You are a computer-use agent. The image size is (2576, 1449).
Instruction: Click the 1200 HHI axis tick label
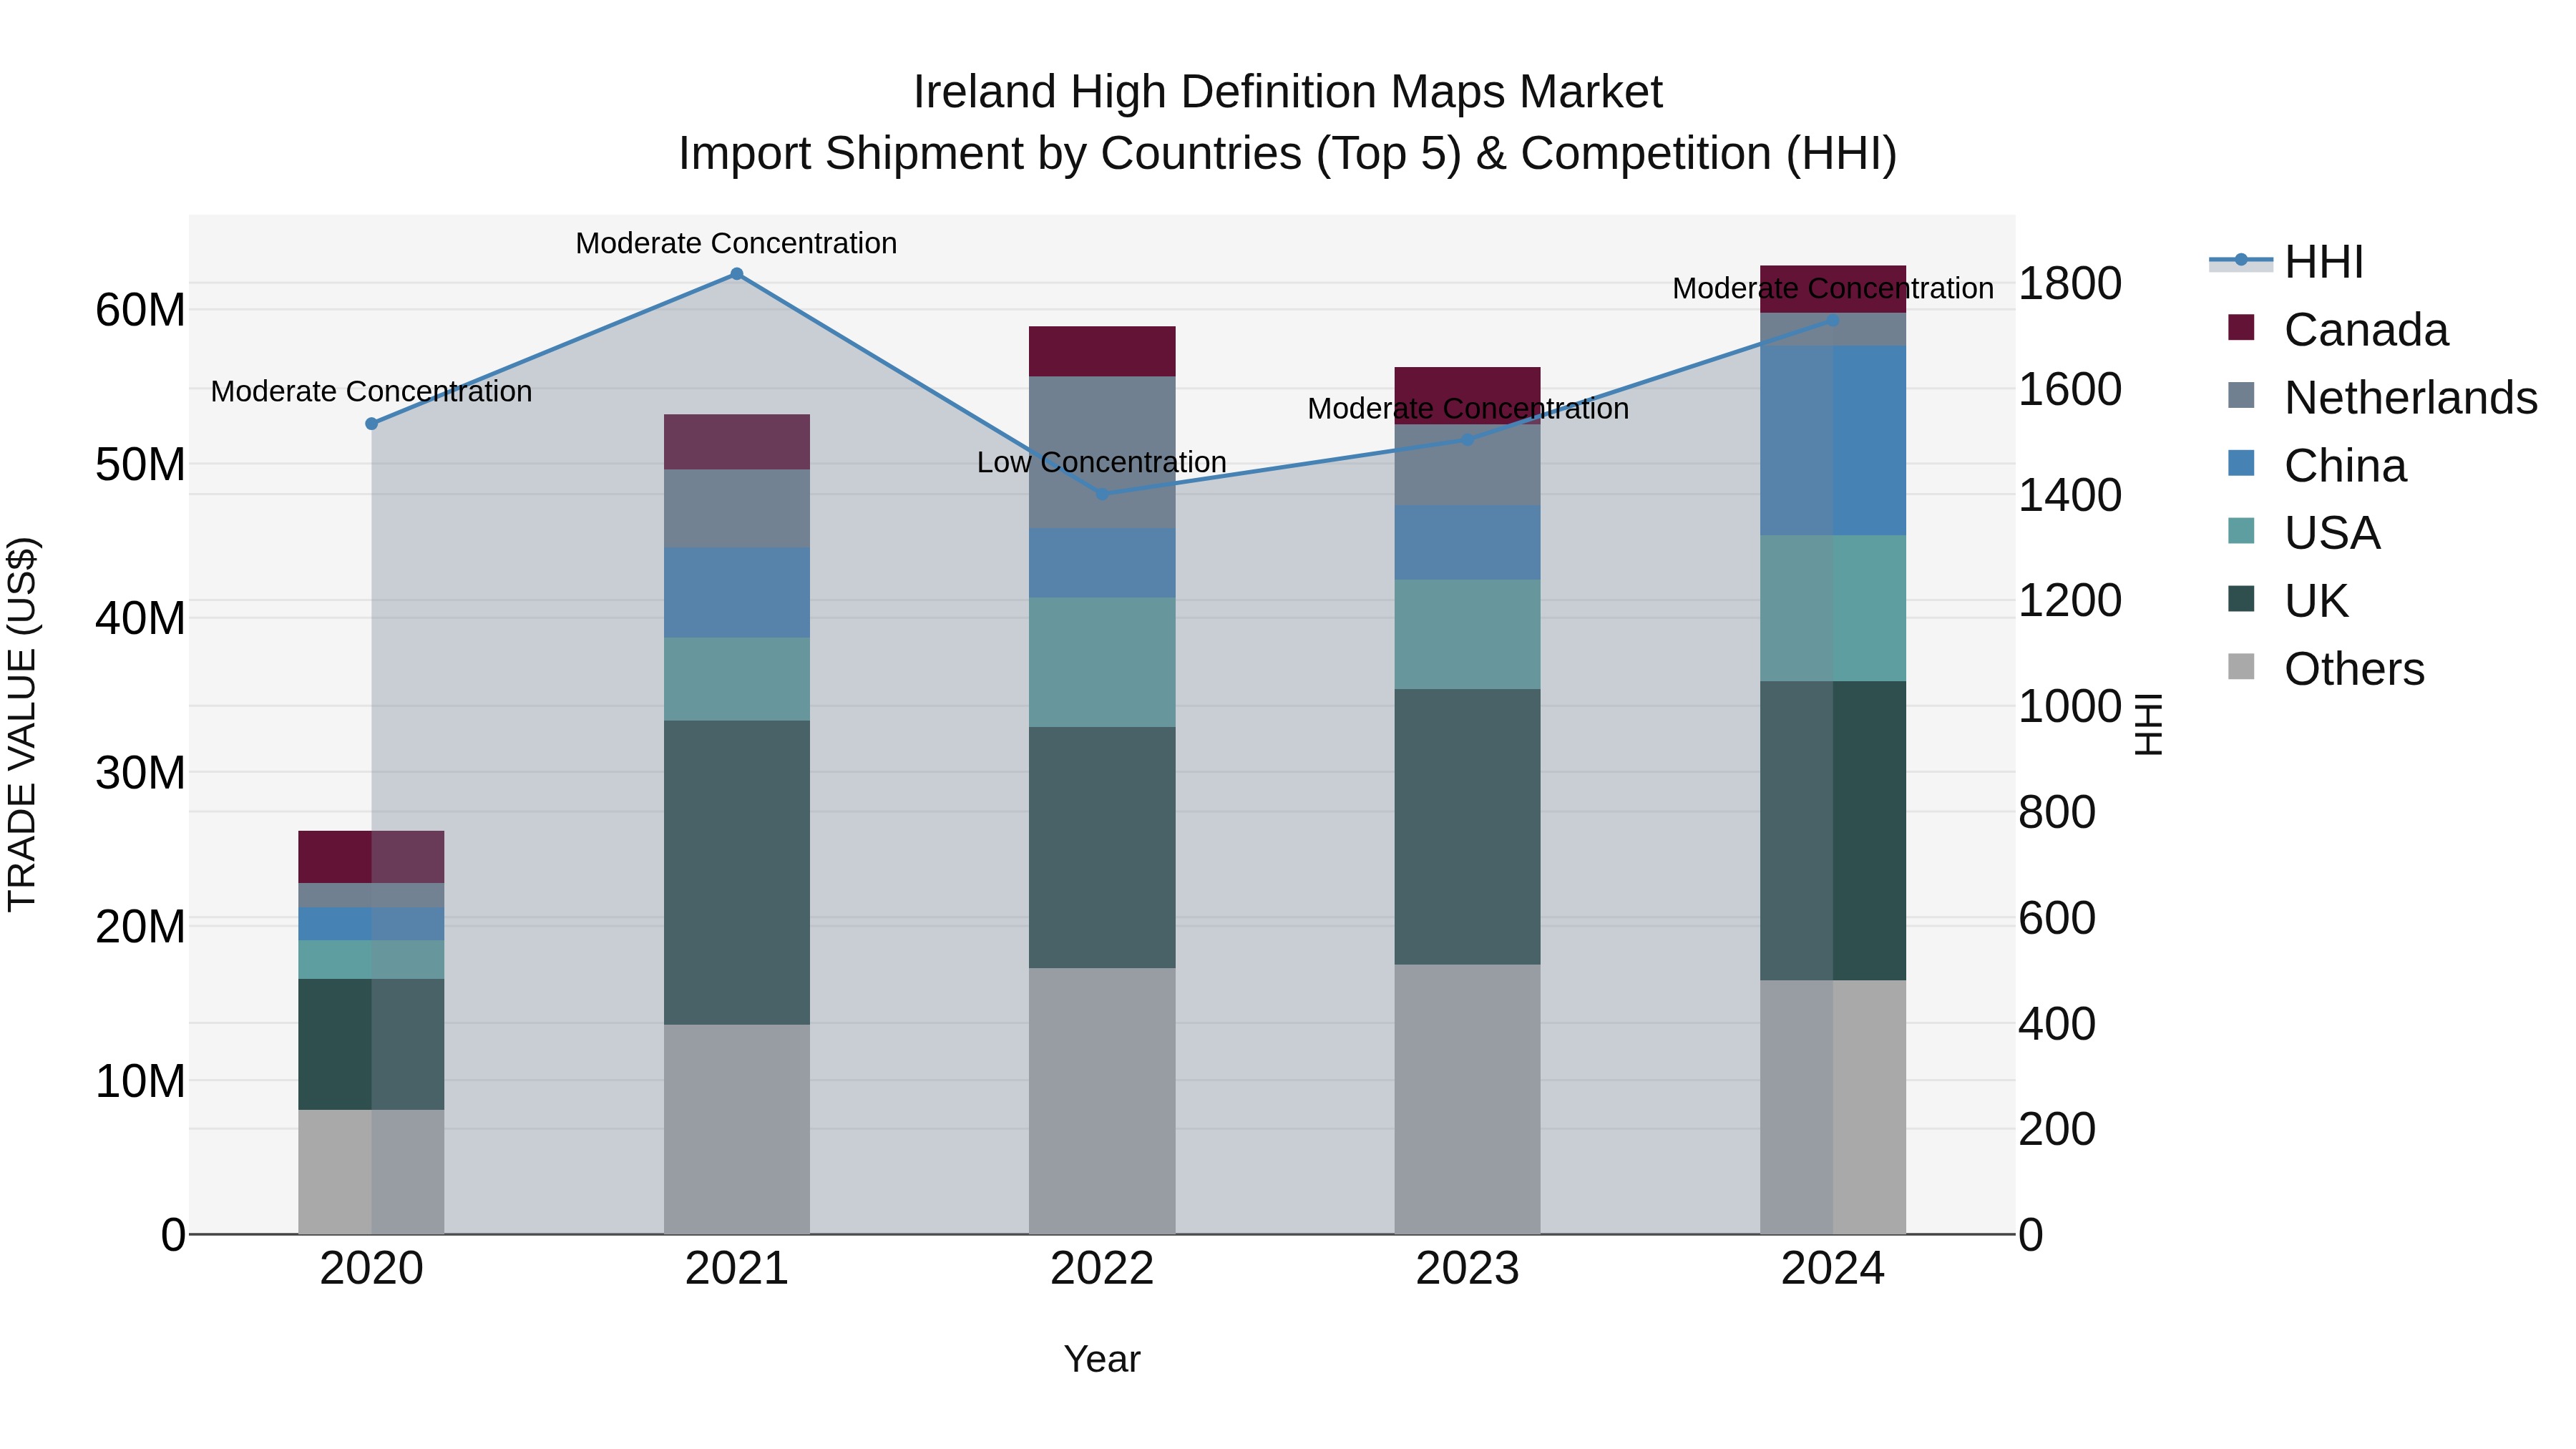[2070, 600]
